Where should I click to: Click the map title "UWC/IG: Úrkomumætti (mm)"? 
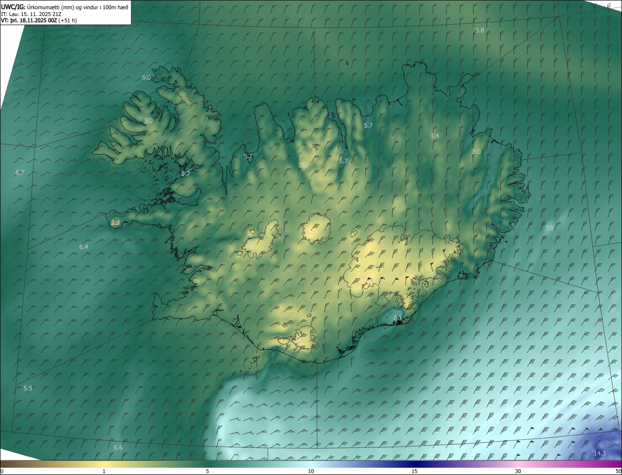pos(37,7)
